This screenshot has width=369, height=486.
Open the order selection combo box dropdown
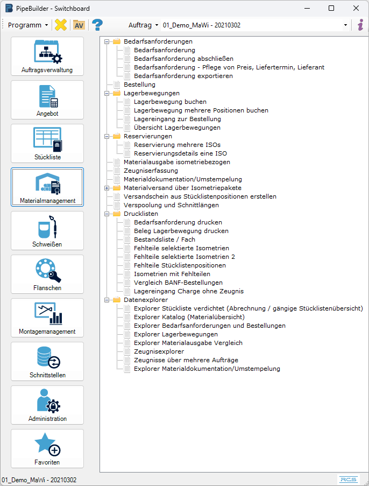pos(345,25)
